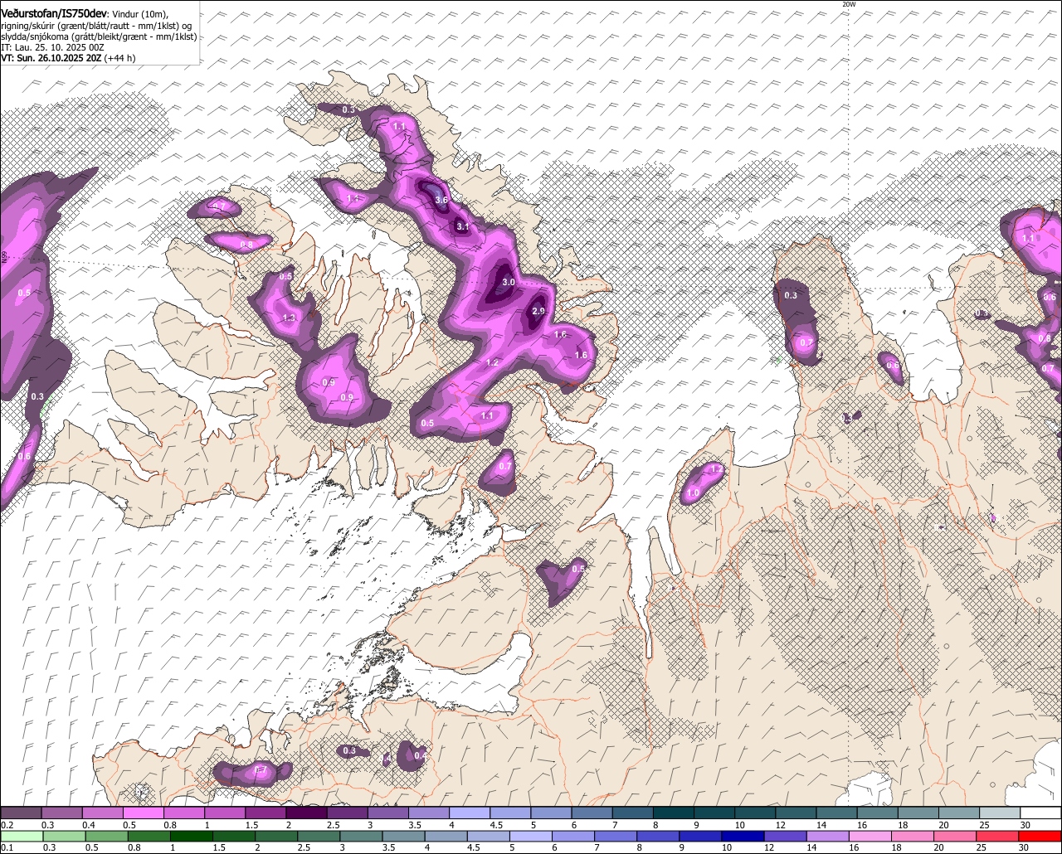1062x854 pixels.
Task: Pick bottom-row swatch between 4 and 4.5
Action: pos(446,836)
